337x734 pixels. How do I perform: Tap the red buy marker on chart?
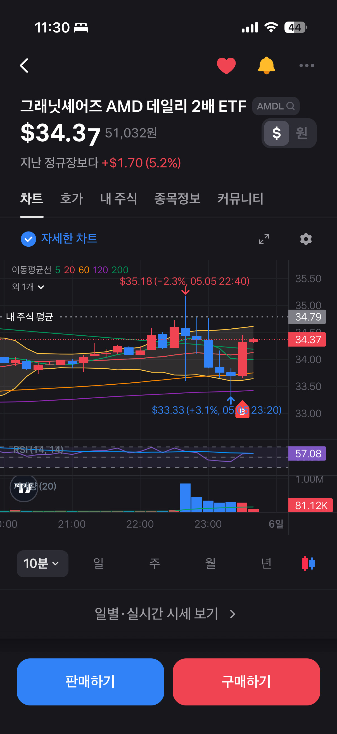242,410
